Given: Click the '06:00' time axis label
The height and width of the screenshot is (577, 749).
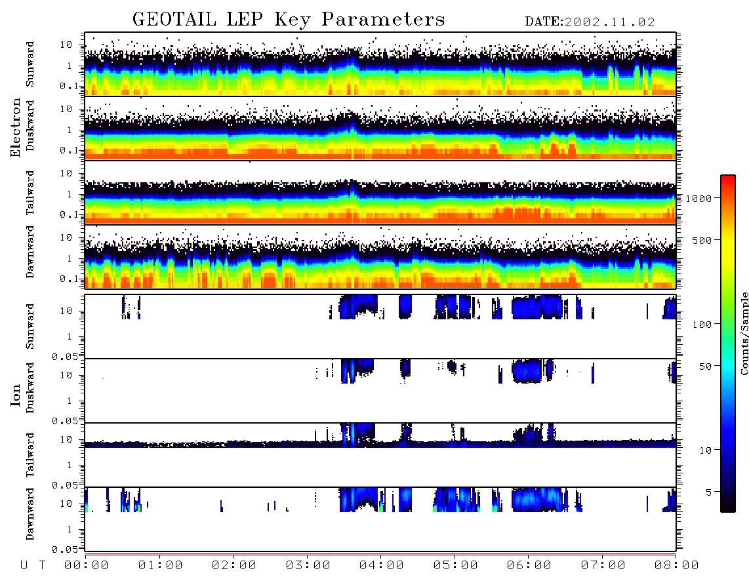Looking at the screenshot, I should [529, 566].
